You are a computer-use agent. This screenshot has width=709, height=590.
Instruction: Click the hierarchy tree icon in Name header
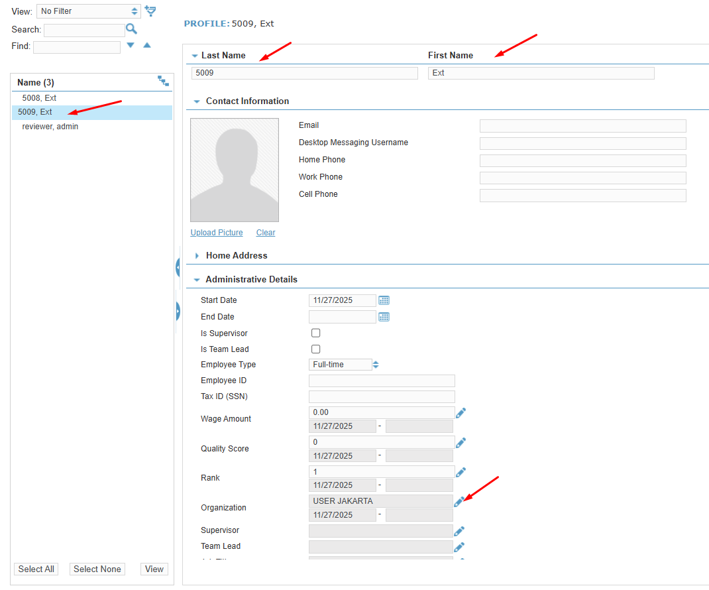click(163, 81)
